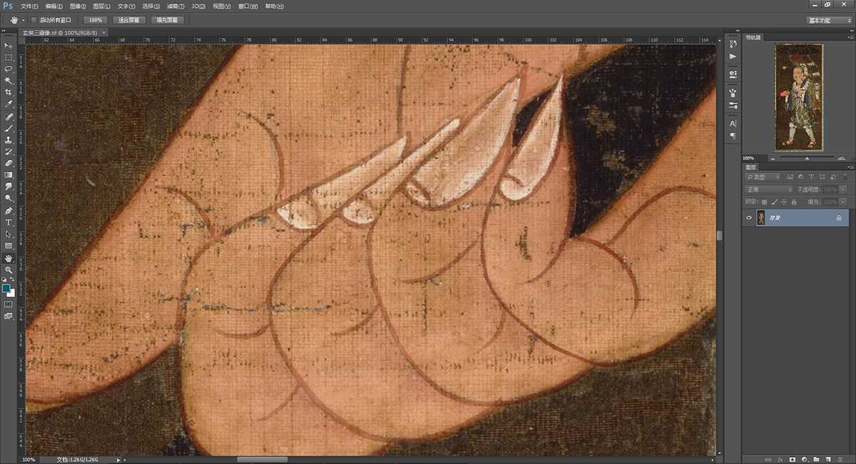Image resolution: width=856 pixels, height=464 pixels.
Task: Select the Rectangle shape tool
Action: (x=9, y=246)
